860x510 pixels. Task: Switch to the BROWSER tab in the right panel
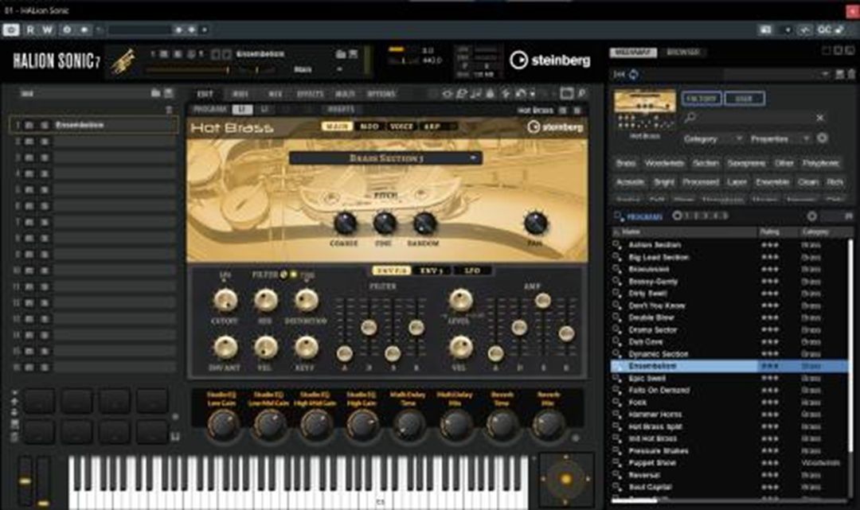click(682, 51)
